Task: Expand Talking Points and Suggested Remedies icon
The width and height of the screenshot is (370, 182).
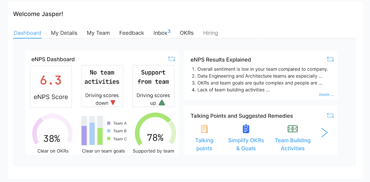Action: click(331, 116)
